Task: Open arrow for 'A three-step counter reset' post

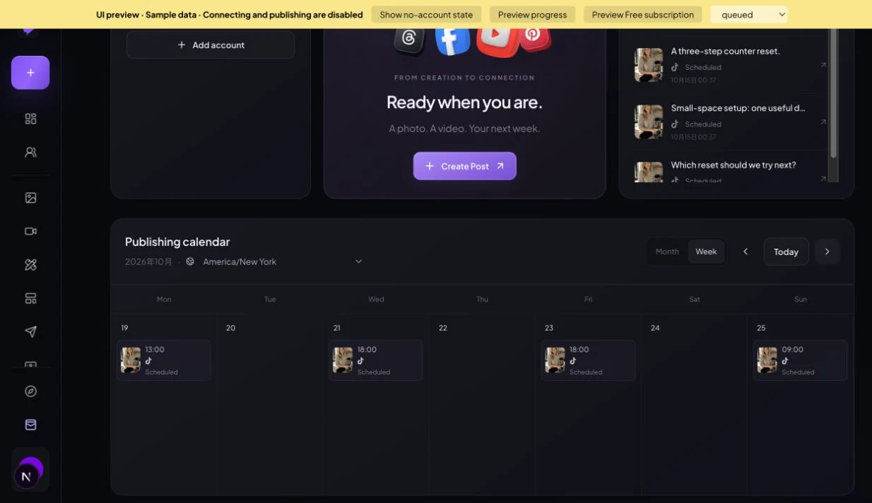Action: point(823,65)
